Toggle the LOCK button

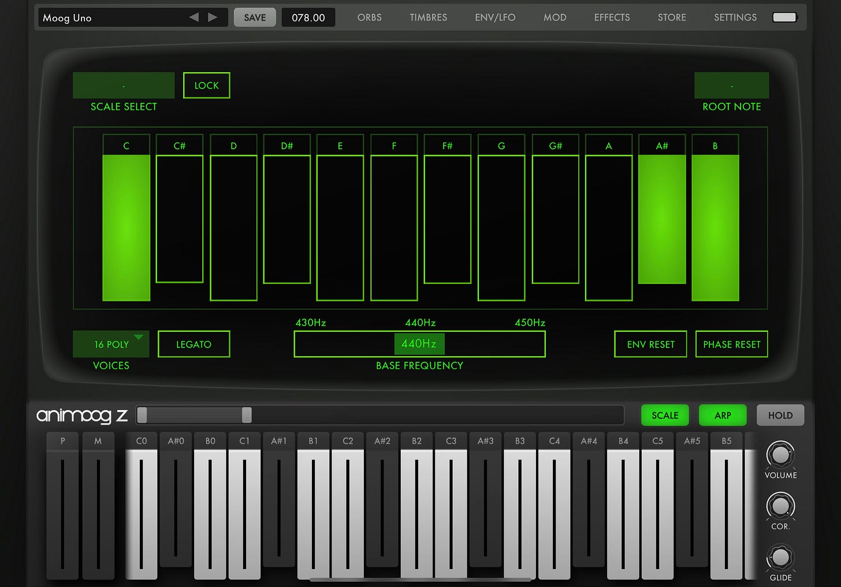tap(207, 85)
